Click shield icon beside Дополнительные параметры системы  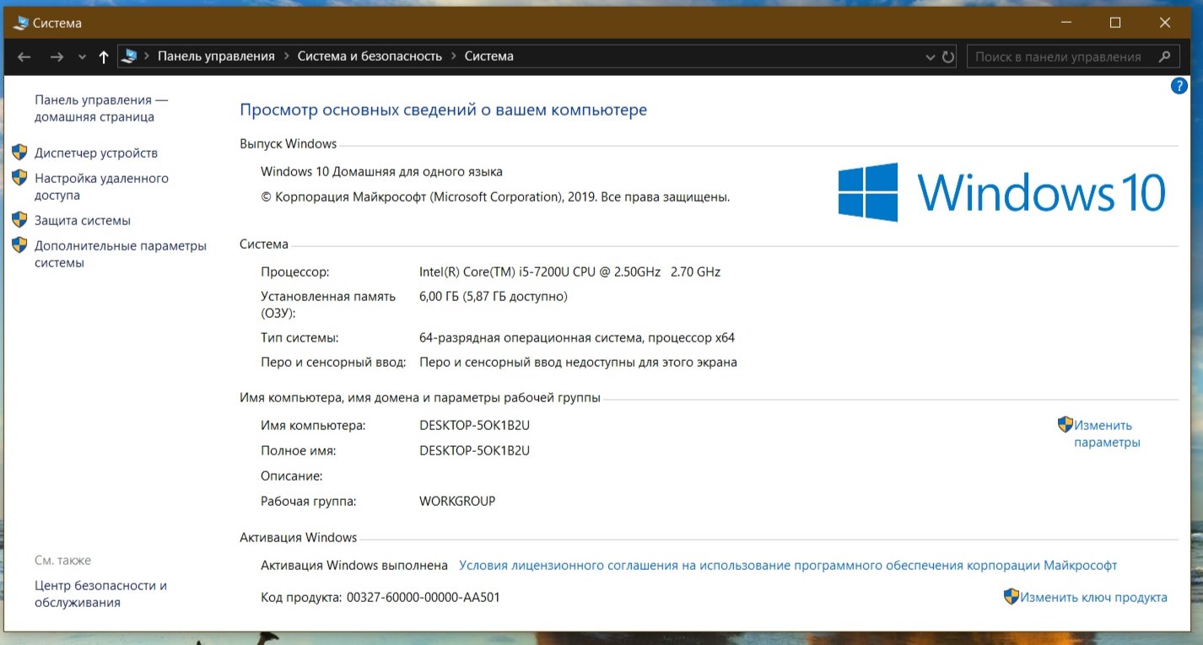point(19,245)
